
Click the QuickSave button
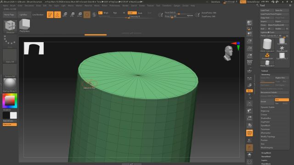[x=215, y=2]
